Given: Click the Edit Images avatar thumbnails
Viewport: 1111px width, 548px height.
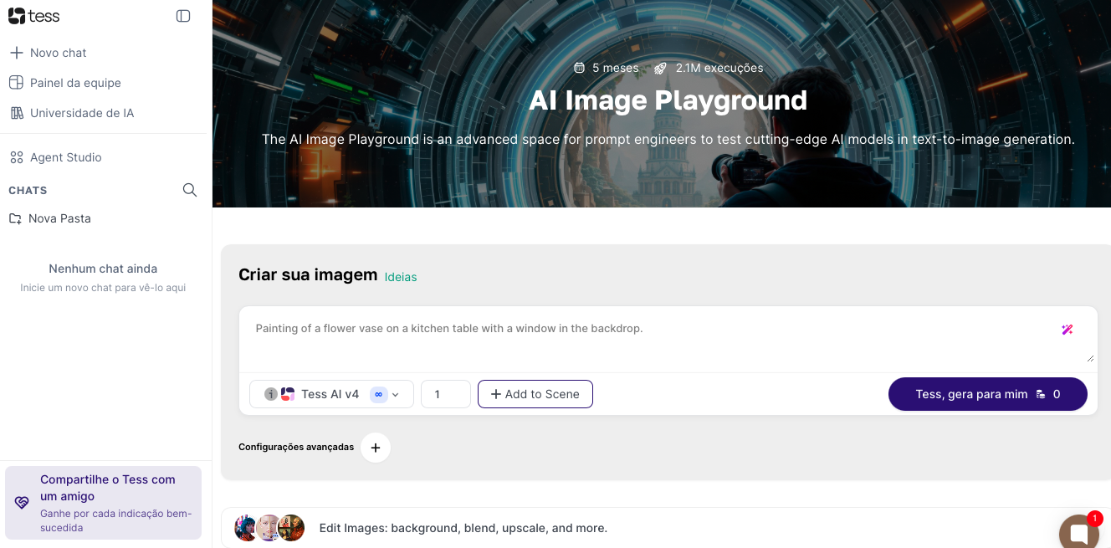Looking at the screenshot, I should [x=269, y=528].
